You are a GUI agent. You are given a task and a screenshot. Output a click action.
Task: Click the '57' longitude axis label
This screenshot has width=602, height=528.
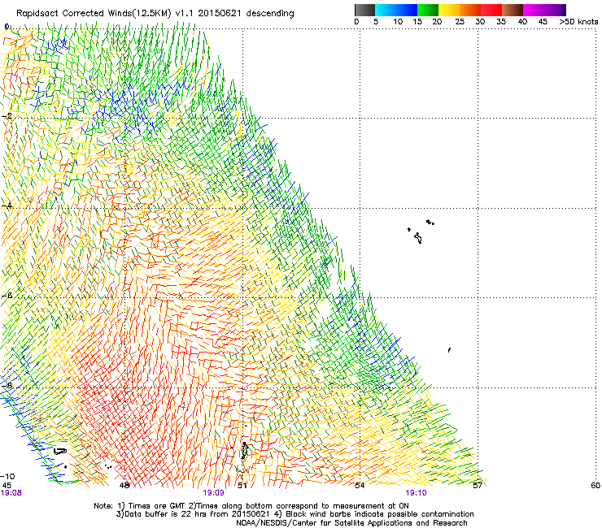[x=478, y=486]
